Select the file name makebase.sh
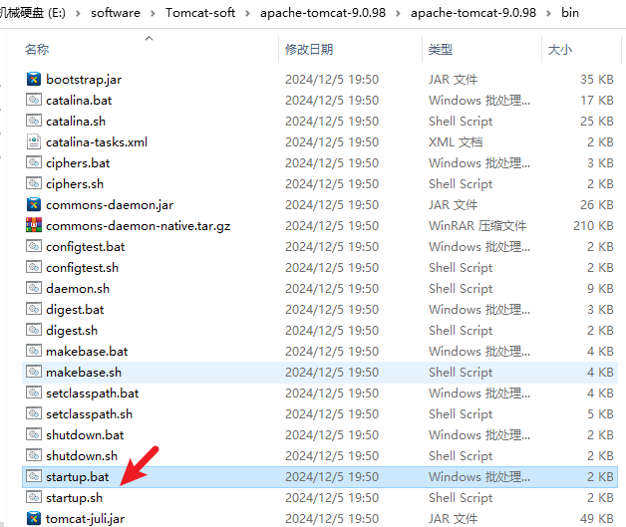The width and height of the screenshot is (626, 527). point(84,373)
